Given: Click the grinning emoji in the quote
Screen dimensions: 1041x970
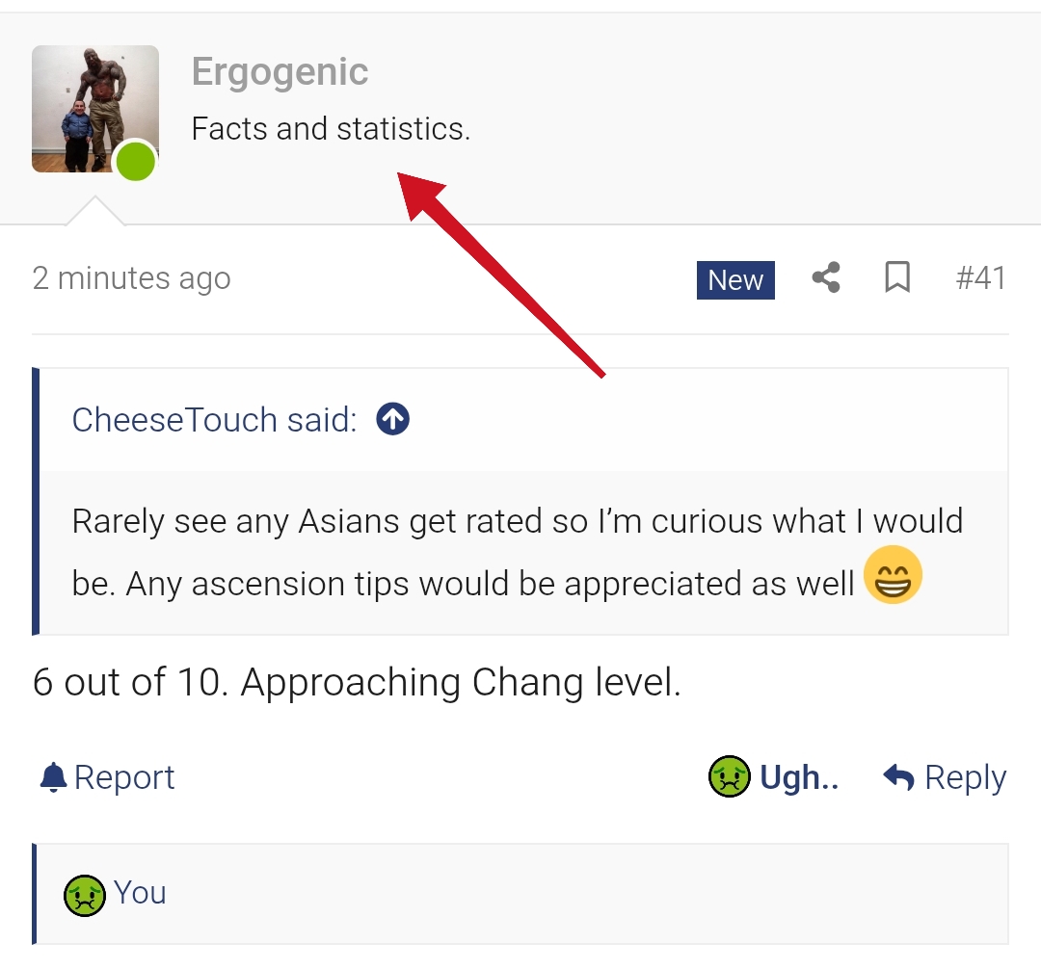Looking at the screenshot, I should click(x=893, y=574).
